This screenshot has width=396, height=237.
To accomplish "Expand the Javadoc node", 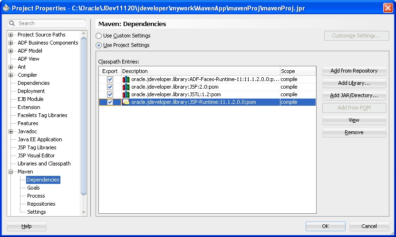I will (x=10, y=131).
